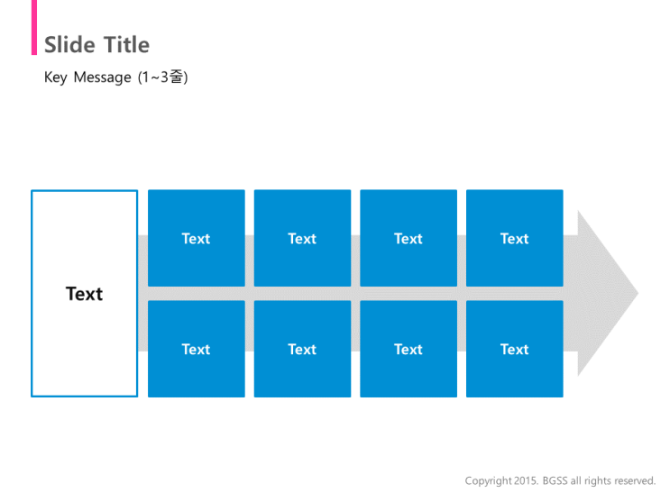Select the Key Message subtitle text
Image resolution: width=670 pixels, height=502 pixels.
(115, 78)
